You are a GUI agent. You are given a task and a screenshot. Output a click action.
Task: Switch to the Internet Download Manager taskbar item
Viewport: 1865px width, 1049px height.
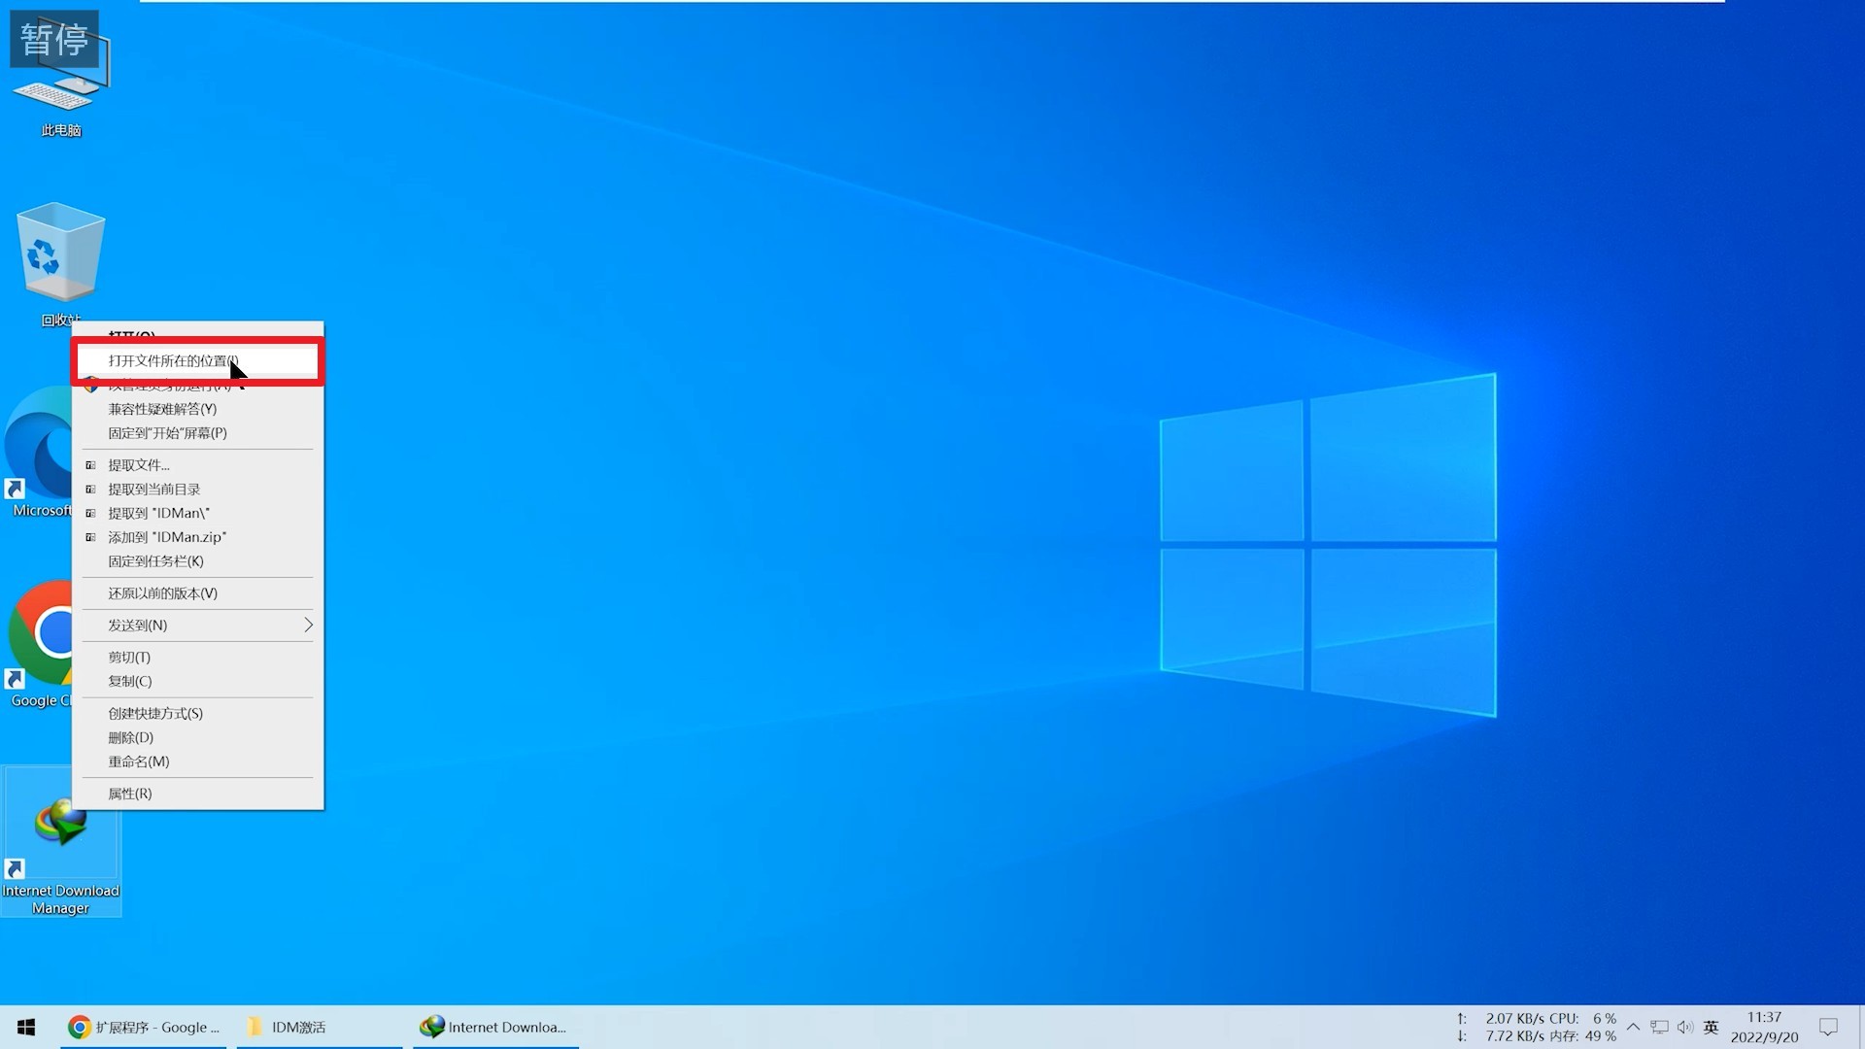tap(493, 1027)
